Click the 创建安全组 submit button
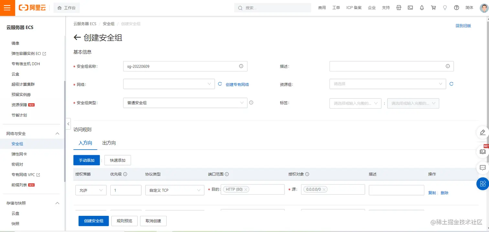 point(94,221)
